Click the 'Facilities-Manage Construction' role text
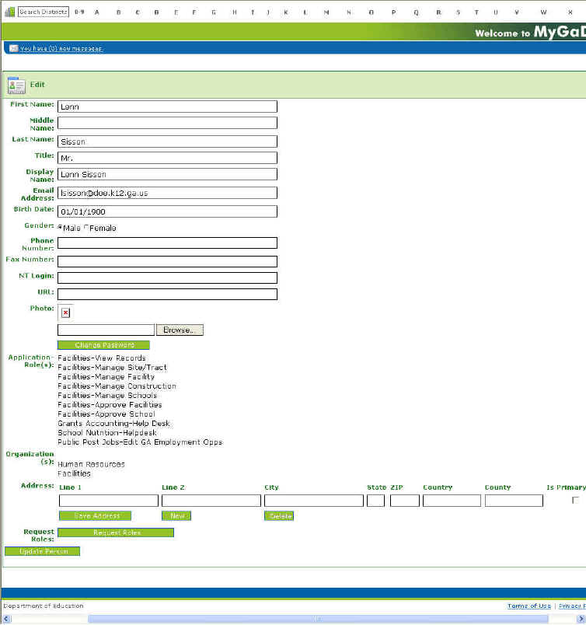This screenshot has height=625, width=586. (x=117, y=386)
